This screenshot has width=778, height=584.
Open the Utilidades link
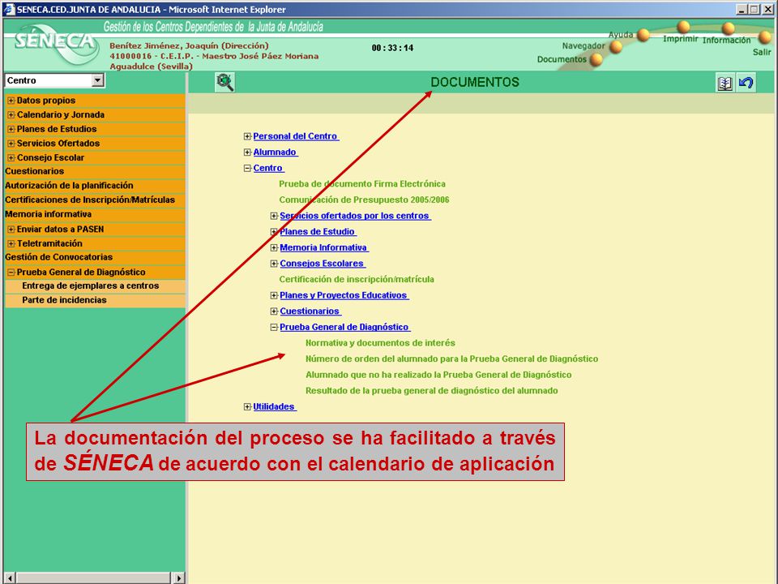pos(274,406)
